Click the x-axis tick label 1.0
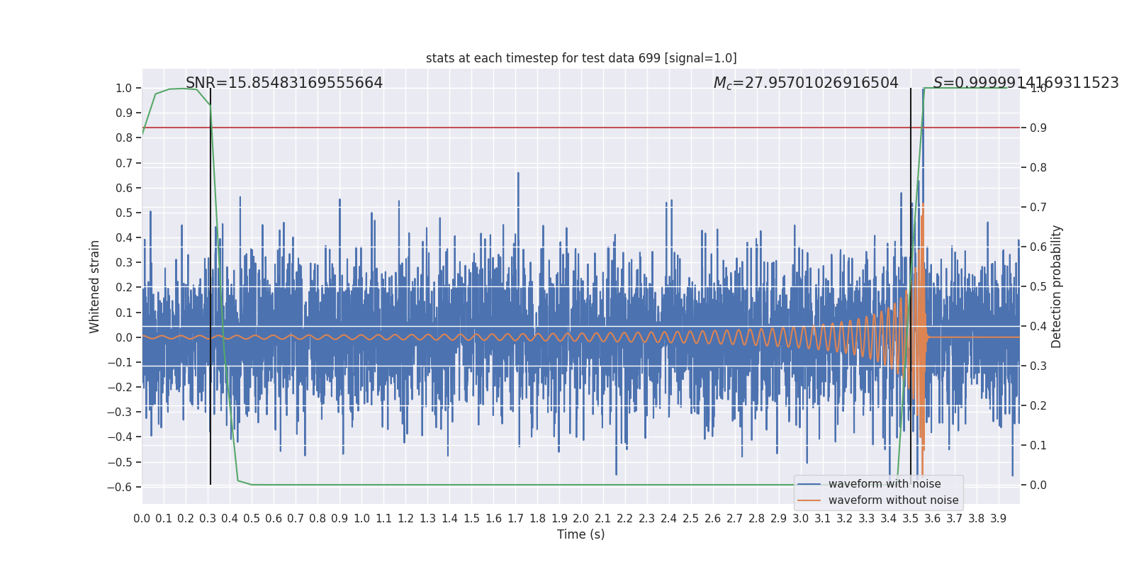The height and width of the screenshot is (567, 1134). 361,519
